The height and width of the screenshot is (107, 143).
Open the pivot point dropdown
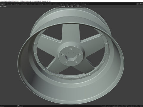[69, 7]
